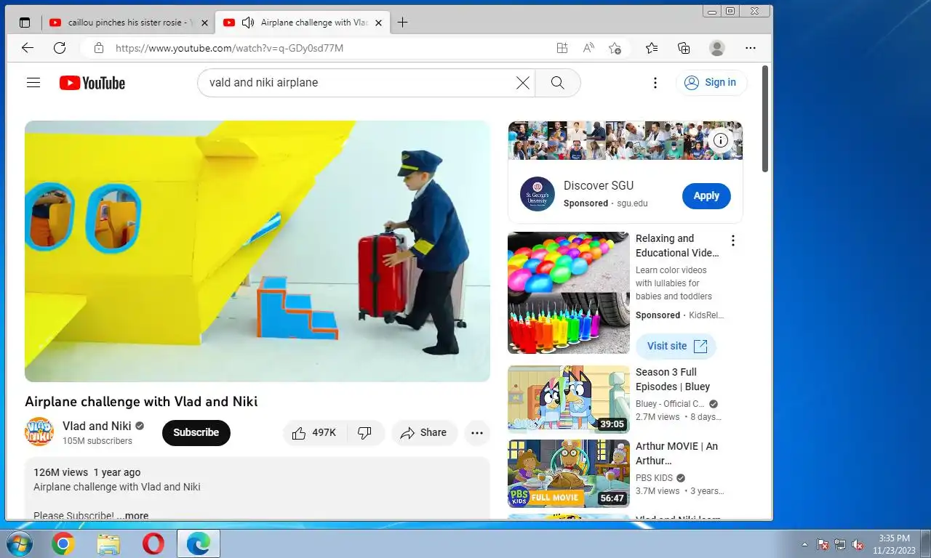The height and width of the screenshot is (558, 931).
Task: Run search with the magnifier button
Action: point(558,83)
